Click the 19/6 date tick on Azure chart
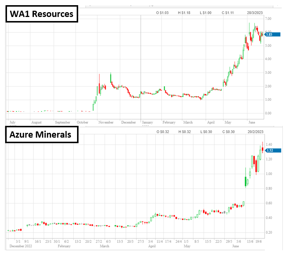 coord(258,241)
